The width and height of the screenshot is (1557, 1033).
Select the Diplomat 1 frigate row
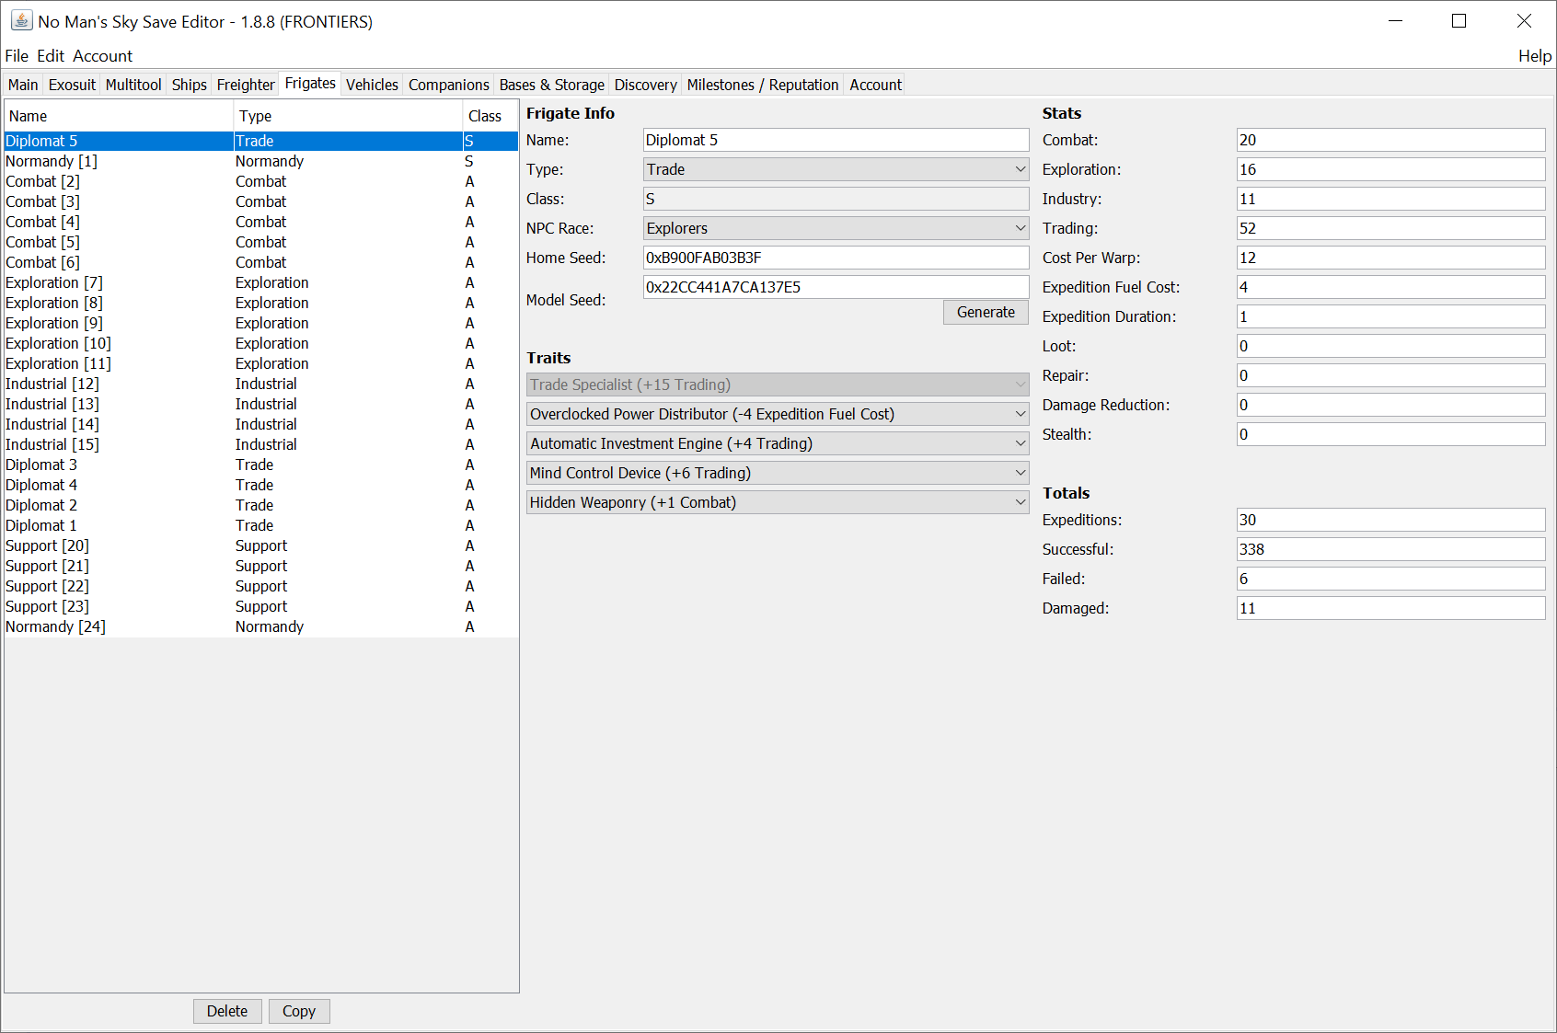pos(261,525)
